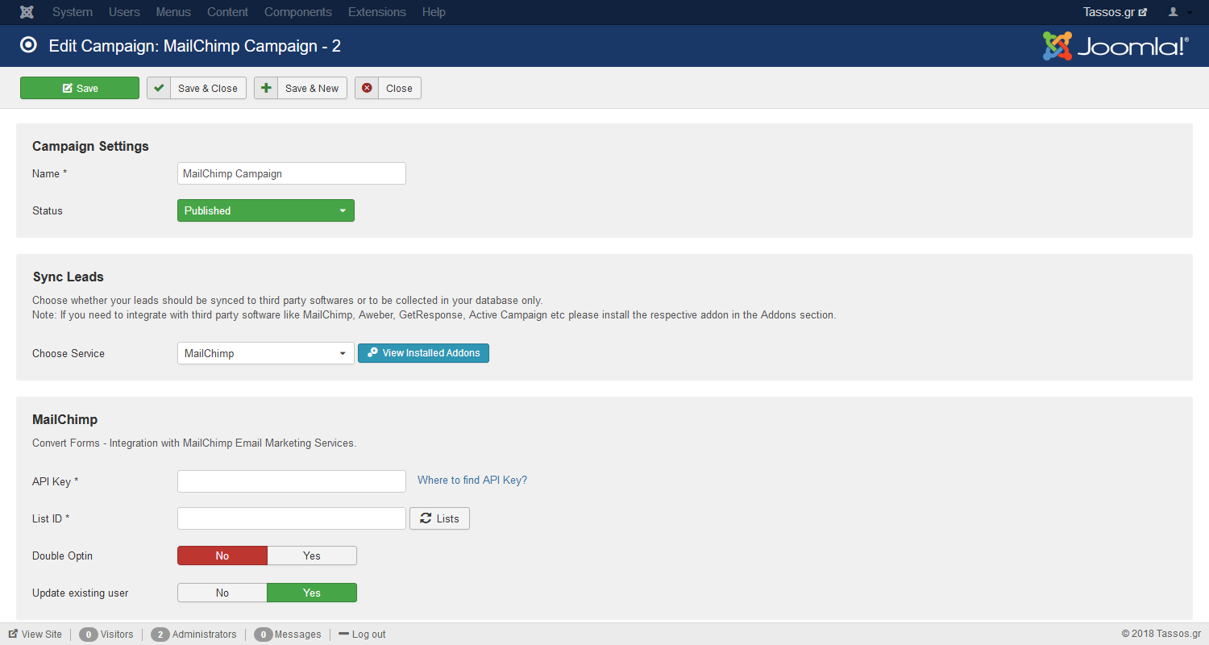Click the refresh icon on Lists button
The width and height of the screenshot is (1209, 645).
pyautogui.click(x=426, y=518)
